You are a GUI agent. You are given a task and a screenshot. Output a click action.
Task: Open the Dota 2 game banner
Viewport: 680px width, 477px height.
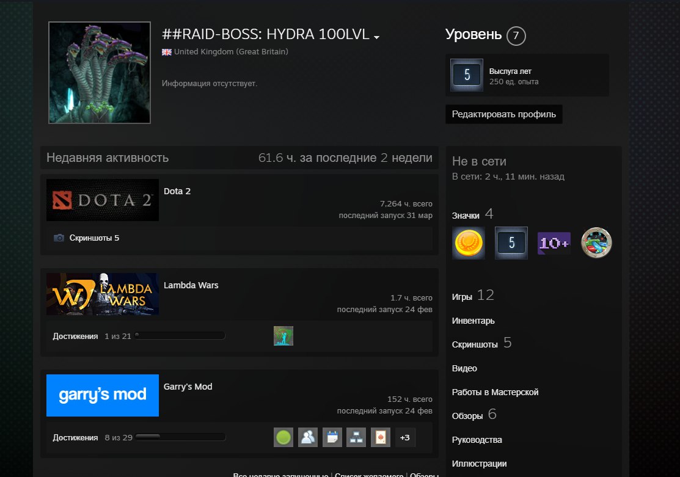(103, 200)
